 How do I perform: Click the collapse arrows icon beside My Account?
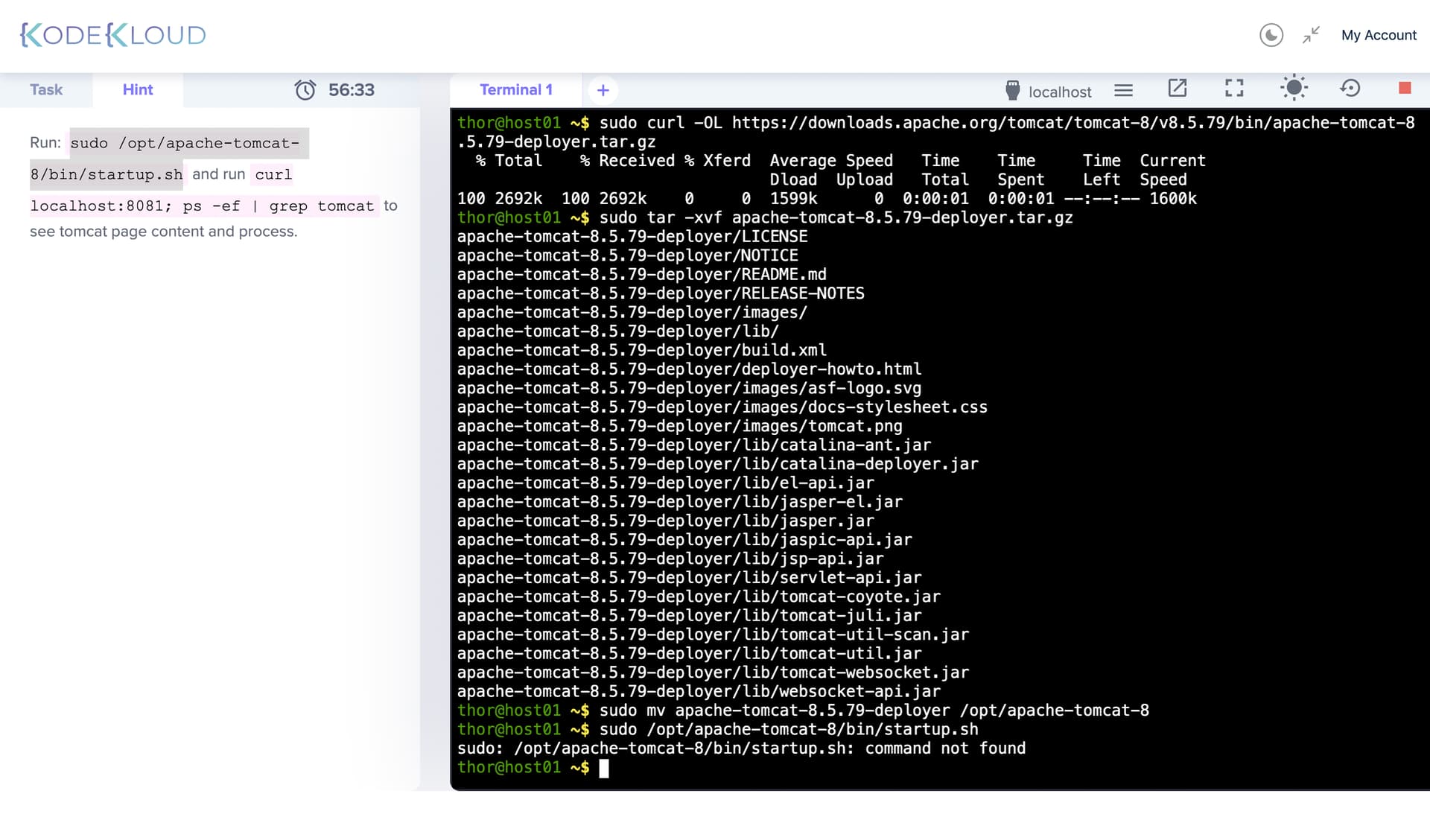click(1311, 35)
